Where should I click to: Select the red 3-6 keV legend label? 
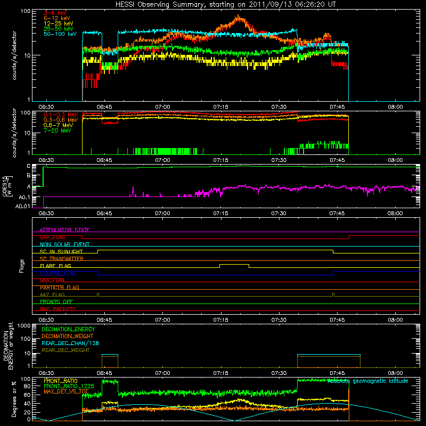pos(55,13)
